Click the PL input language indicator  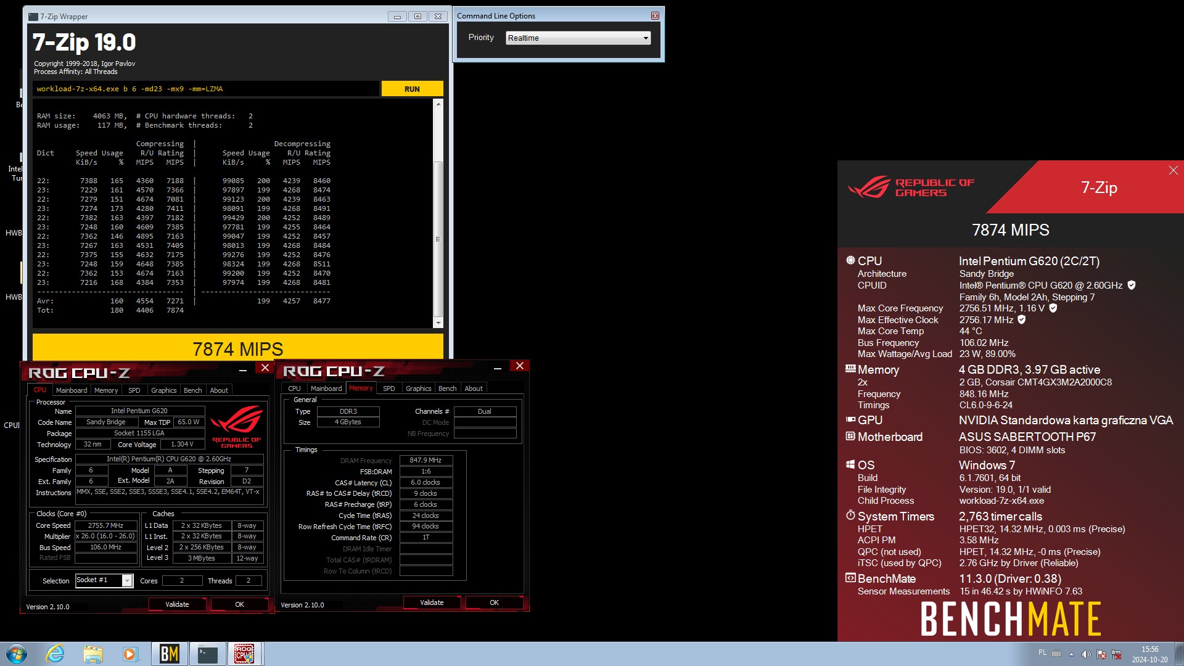[x=1042, y=652]
